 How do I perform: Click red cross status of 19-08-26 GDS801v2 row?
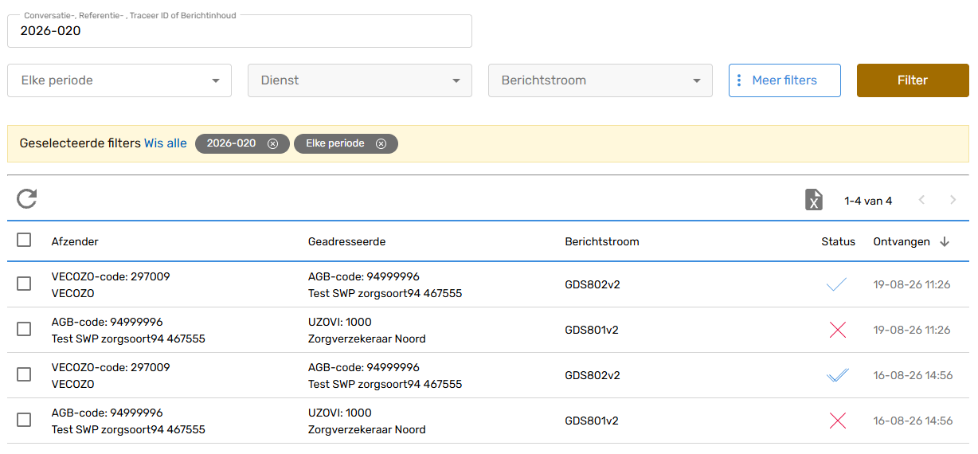click(837, 330)
